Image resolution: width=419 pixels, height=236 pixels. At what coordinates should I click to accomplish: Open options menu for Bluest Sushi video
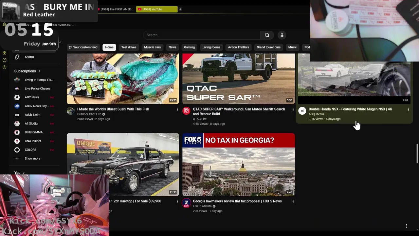177,109
